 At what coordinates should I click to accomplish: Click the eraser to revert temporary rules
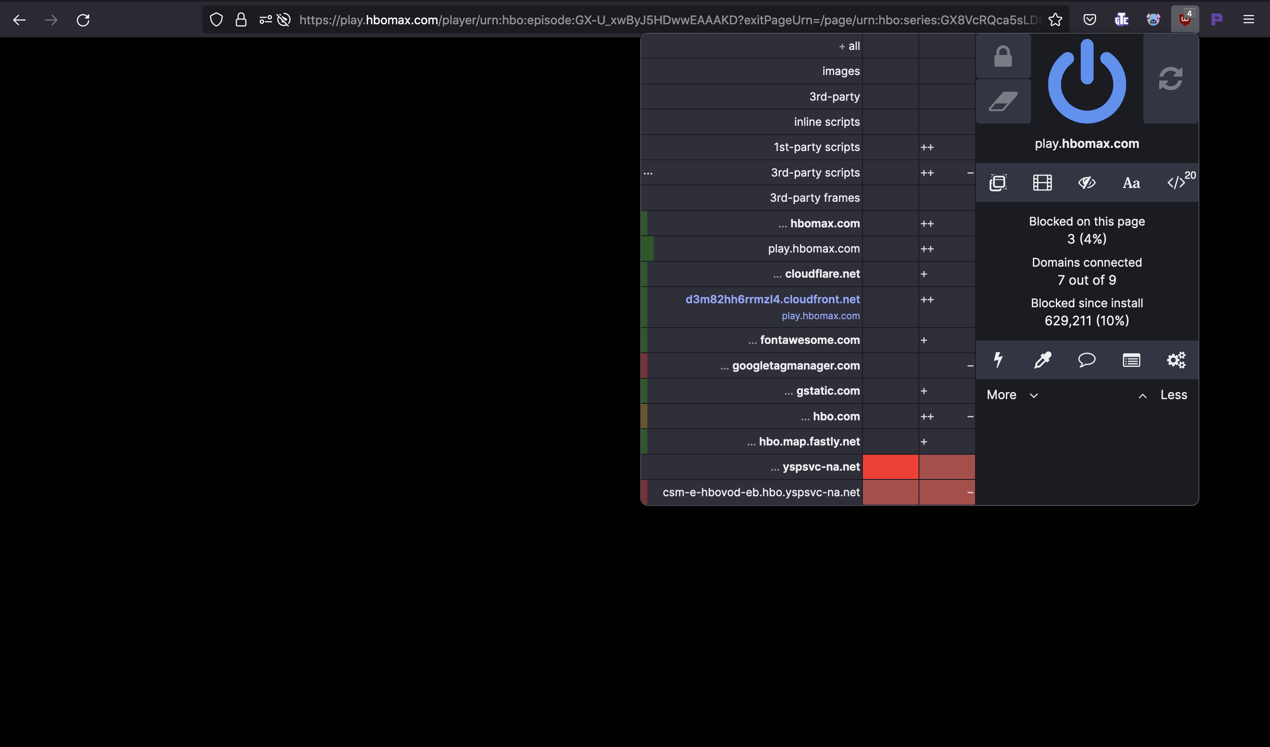pyautogui.click(x=1003, y=101)
